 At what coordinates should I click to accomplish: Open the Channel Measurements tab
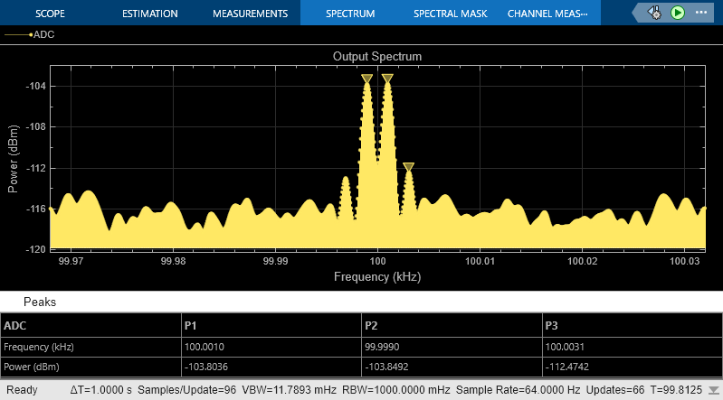tap(547, 14)
